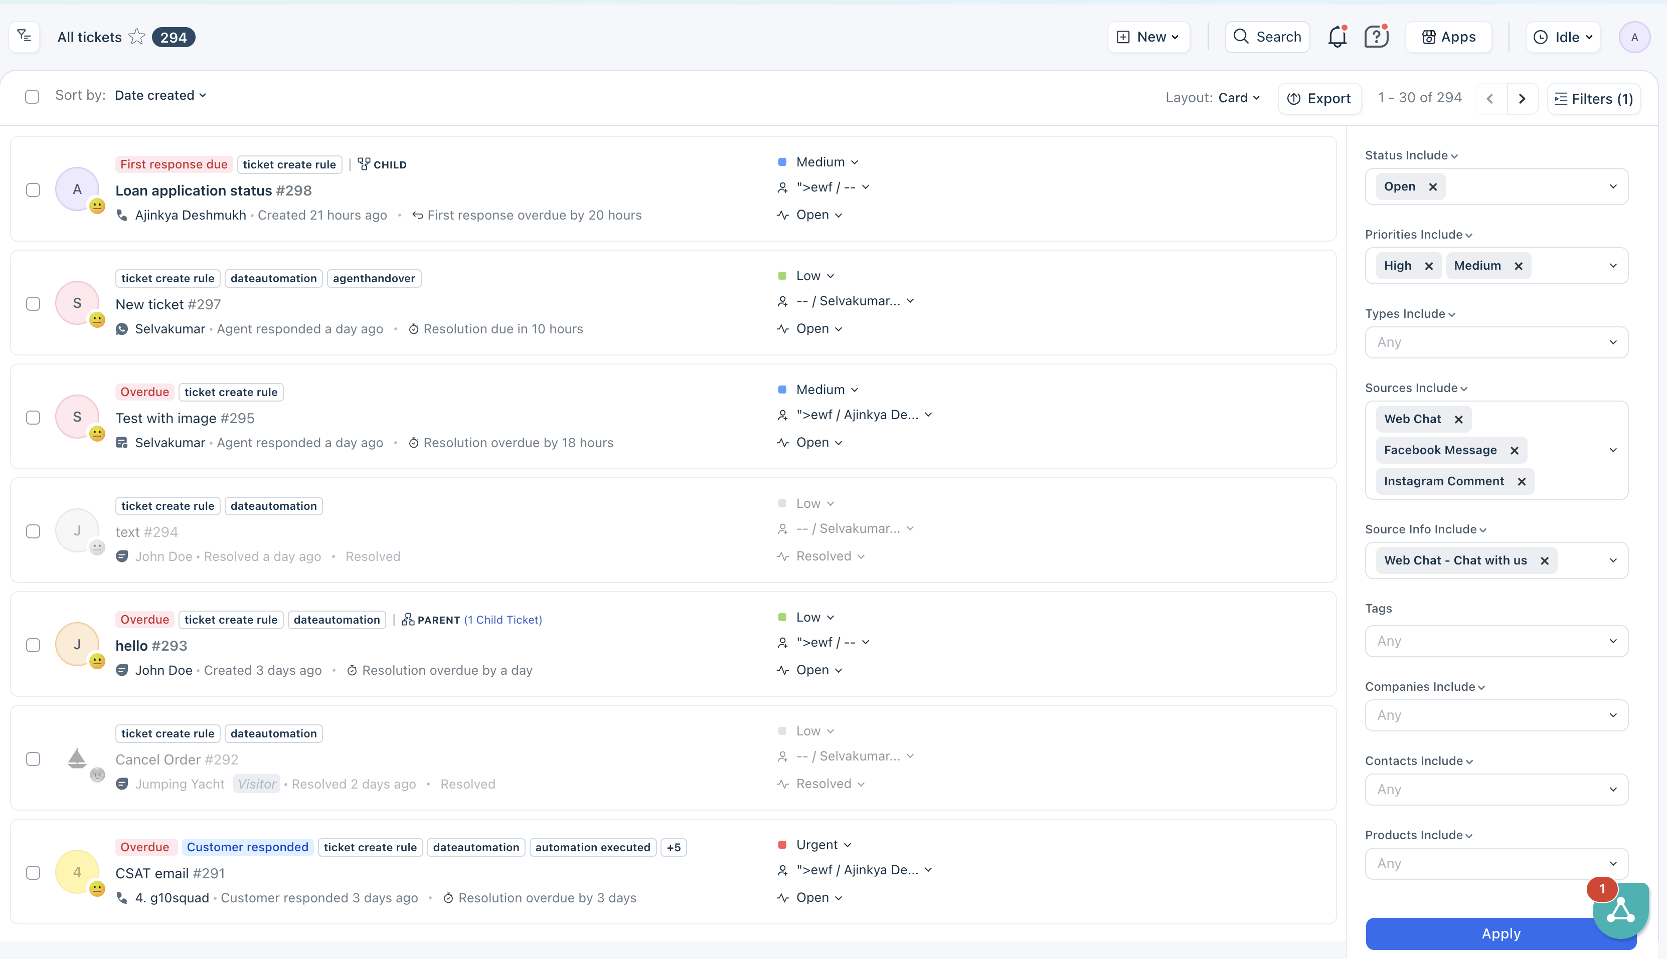Star the All tickets view
The height and width of the screenshot is (959, 1667).
(x=136, y=37)
